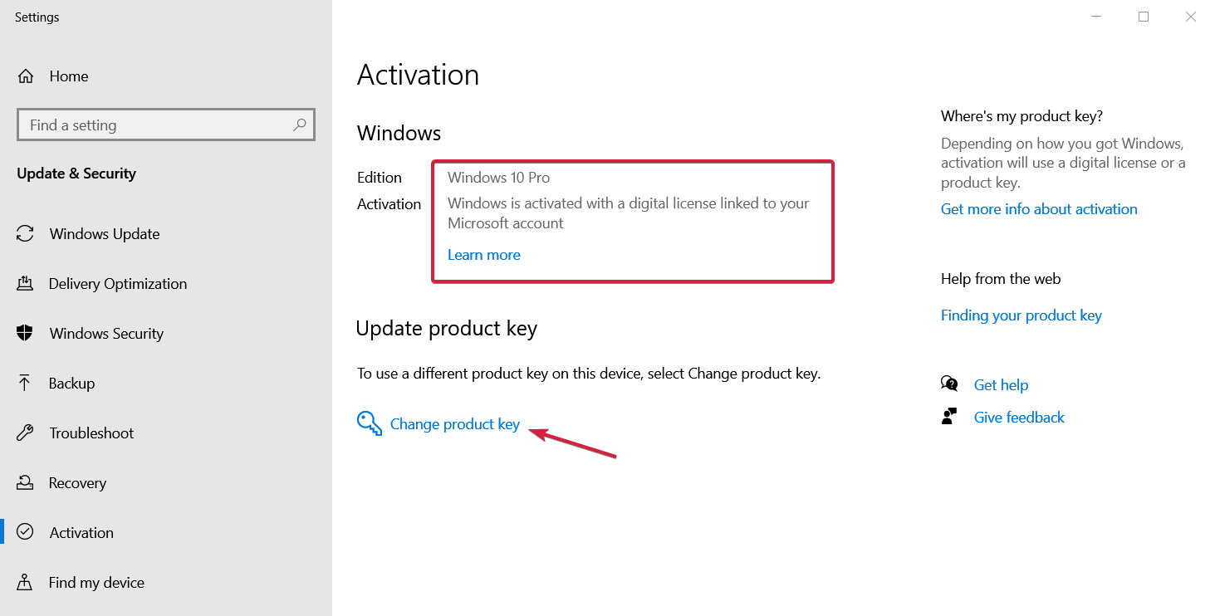The width and height of the screenshot is (1215, 616).
Task: Click the Find my device icon
Action: (25, 583)
